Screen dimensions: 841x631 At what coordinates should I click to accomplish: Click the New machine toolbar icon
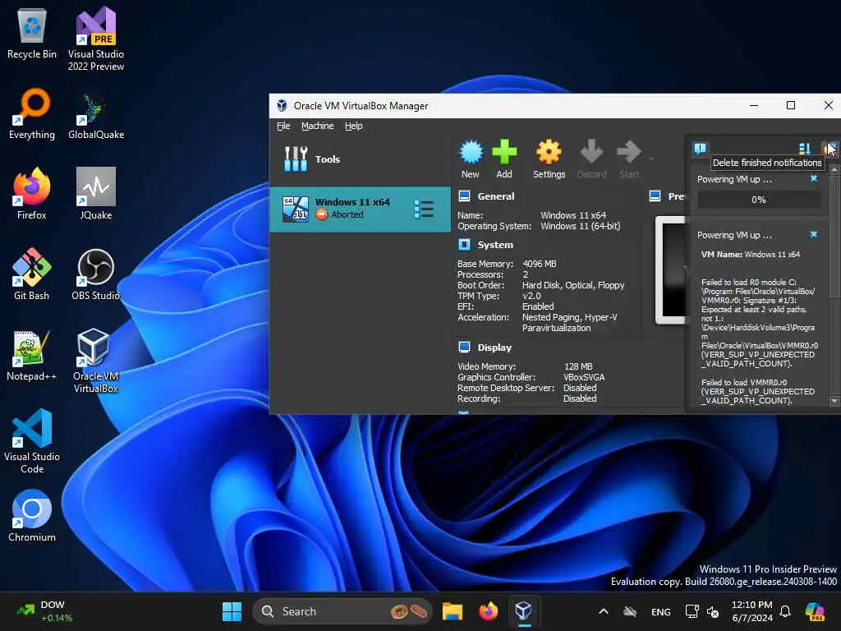coord(471,159)
